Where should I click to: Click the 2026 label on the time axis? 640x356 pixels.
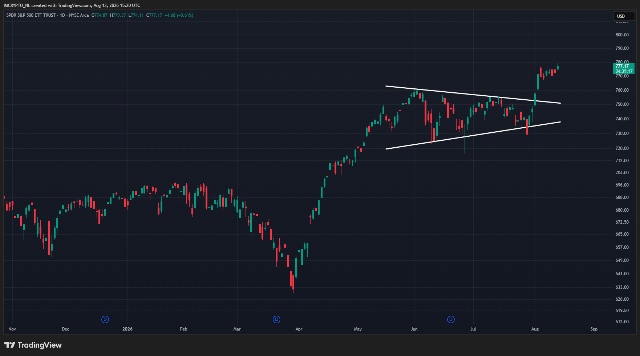coord(127,329)
